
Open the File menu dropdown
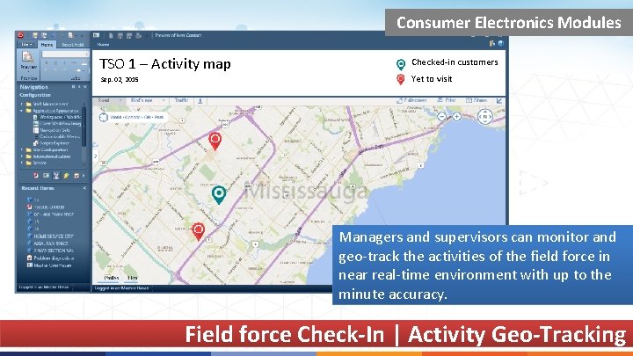pos(27,45)
